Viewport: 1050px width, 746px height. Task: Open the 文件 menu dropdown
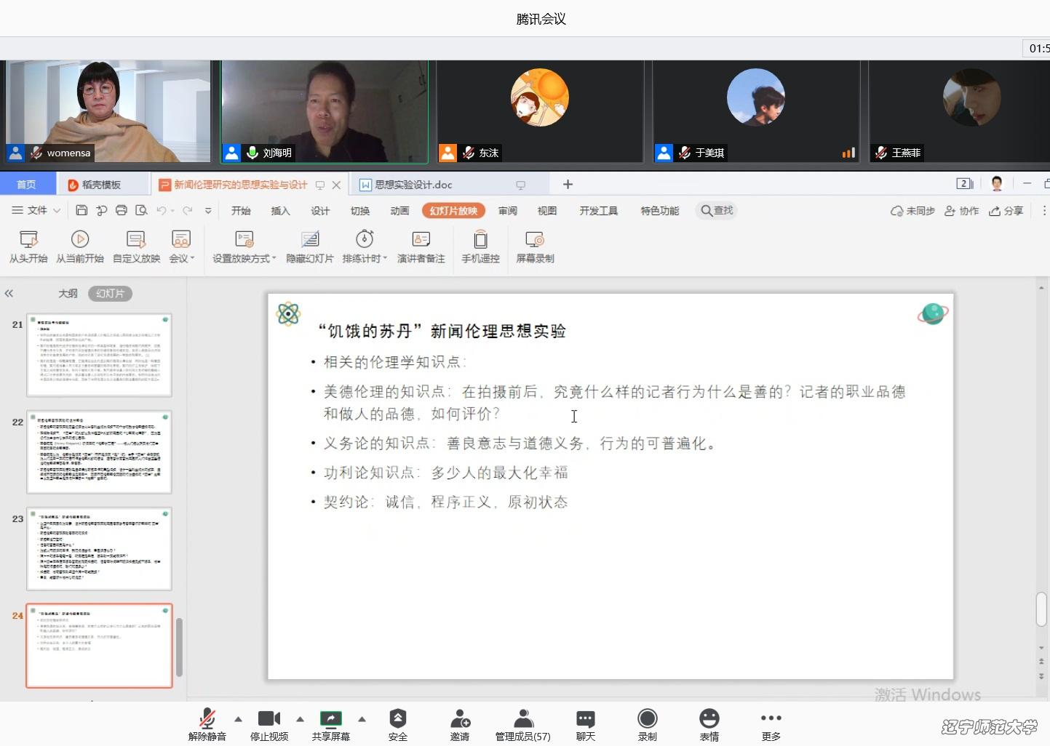click(36, 211)
